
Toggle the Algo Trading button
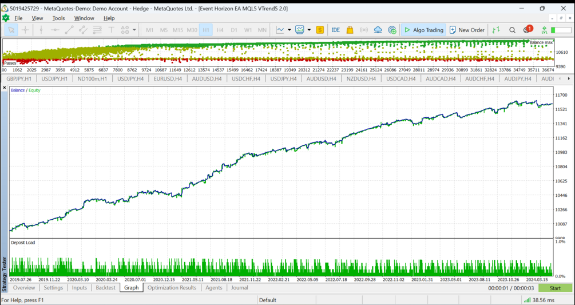pos(423,30)
